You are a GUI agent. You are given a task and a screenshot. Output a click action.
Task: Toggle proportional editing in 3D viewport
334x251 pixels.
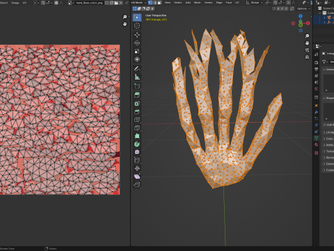(288, 3)
